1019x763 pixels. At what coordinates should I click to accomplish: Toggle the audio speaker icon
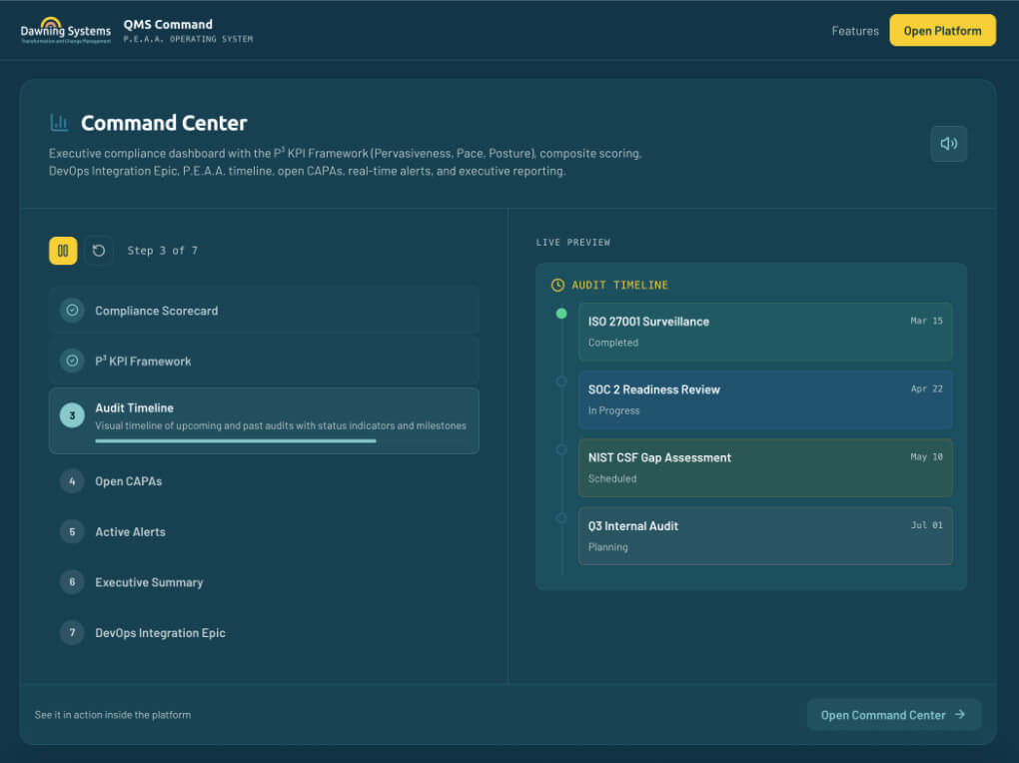pos(948,144)
